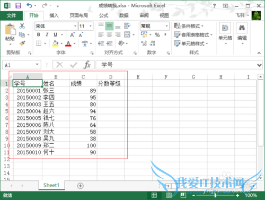Viewport: 265px width, 200px height.
Task: Expand the Name Box dropdown
Action: pos(37,65)
